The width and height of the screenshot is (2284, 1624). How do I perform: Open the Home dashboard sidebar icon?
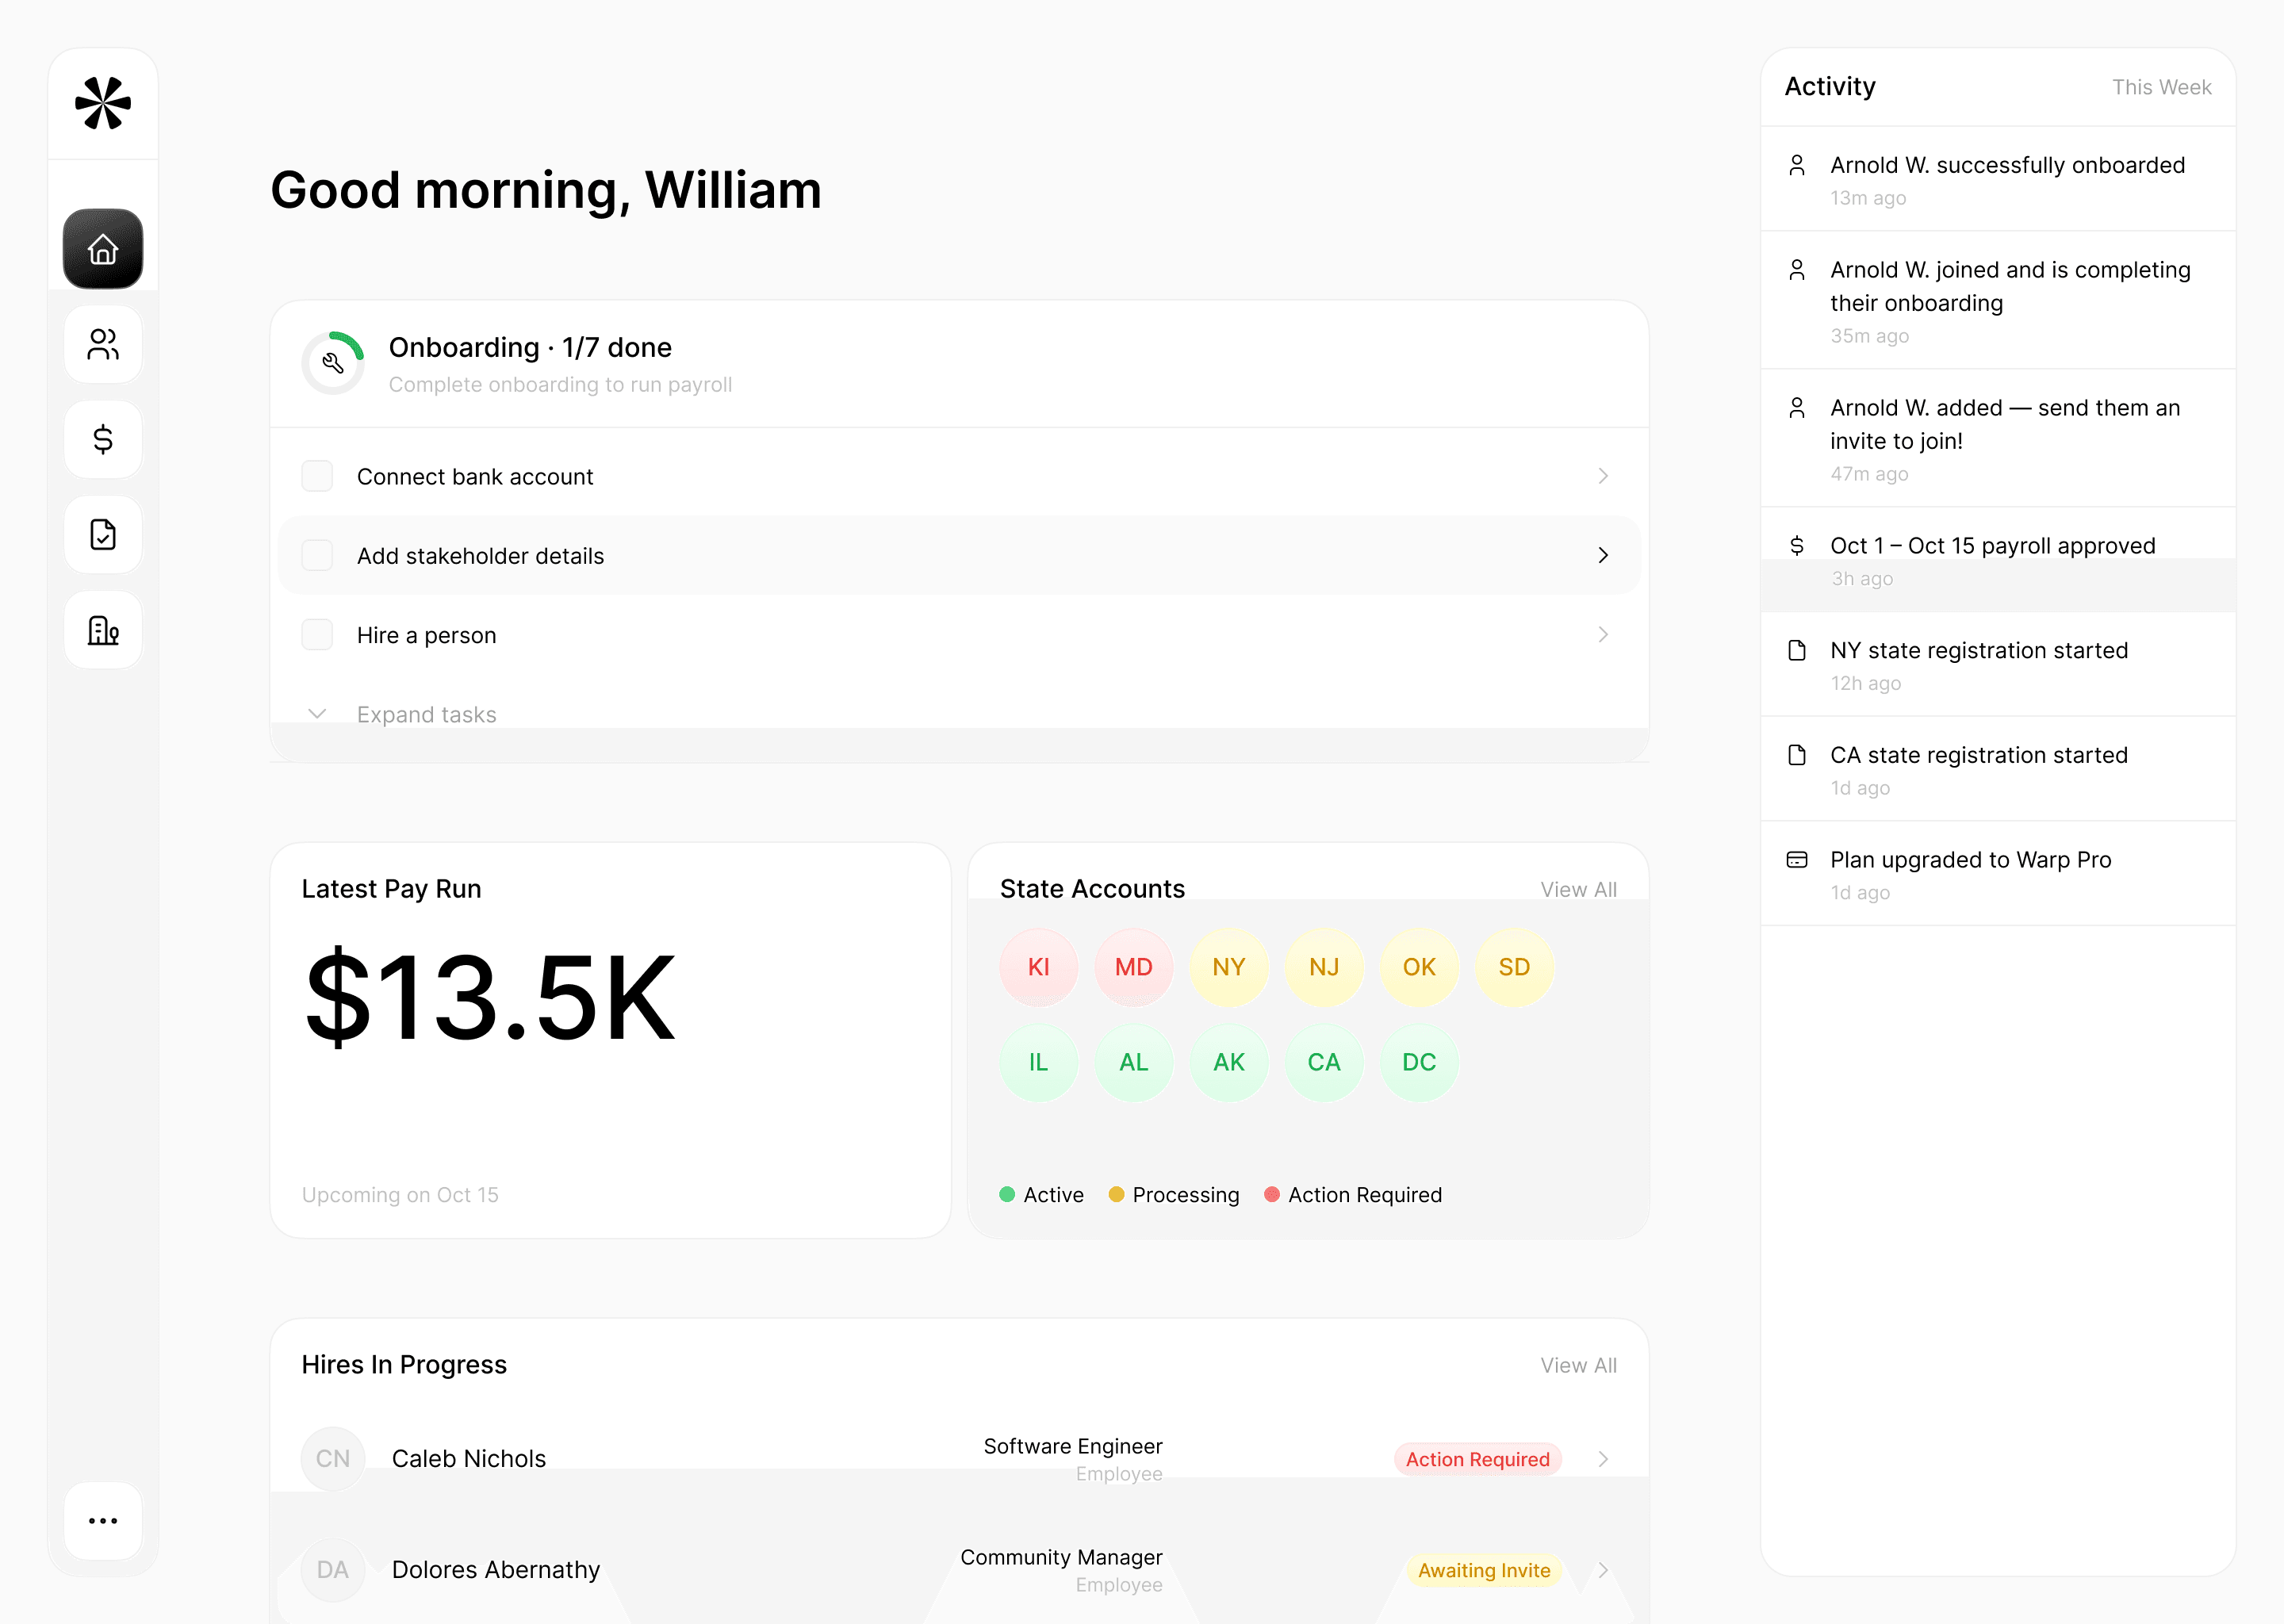tap(103, 249)
